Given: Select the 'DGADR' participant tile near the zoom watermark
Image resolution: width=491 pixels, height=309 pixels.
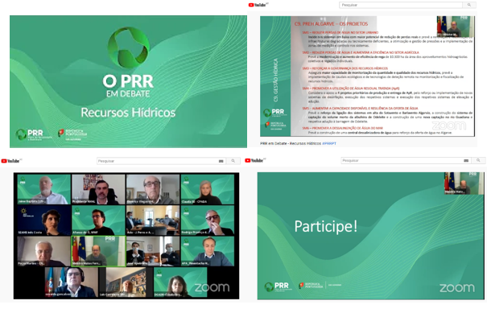Looking at the screenshot, I should pyautogui.click(x=180, y=282).
